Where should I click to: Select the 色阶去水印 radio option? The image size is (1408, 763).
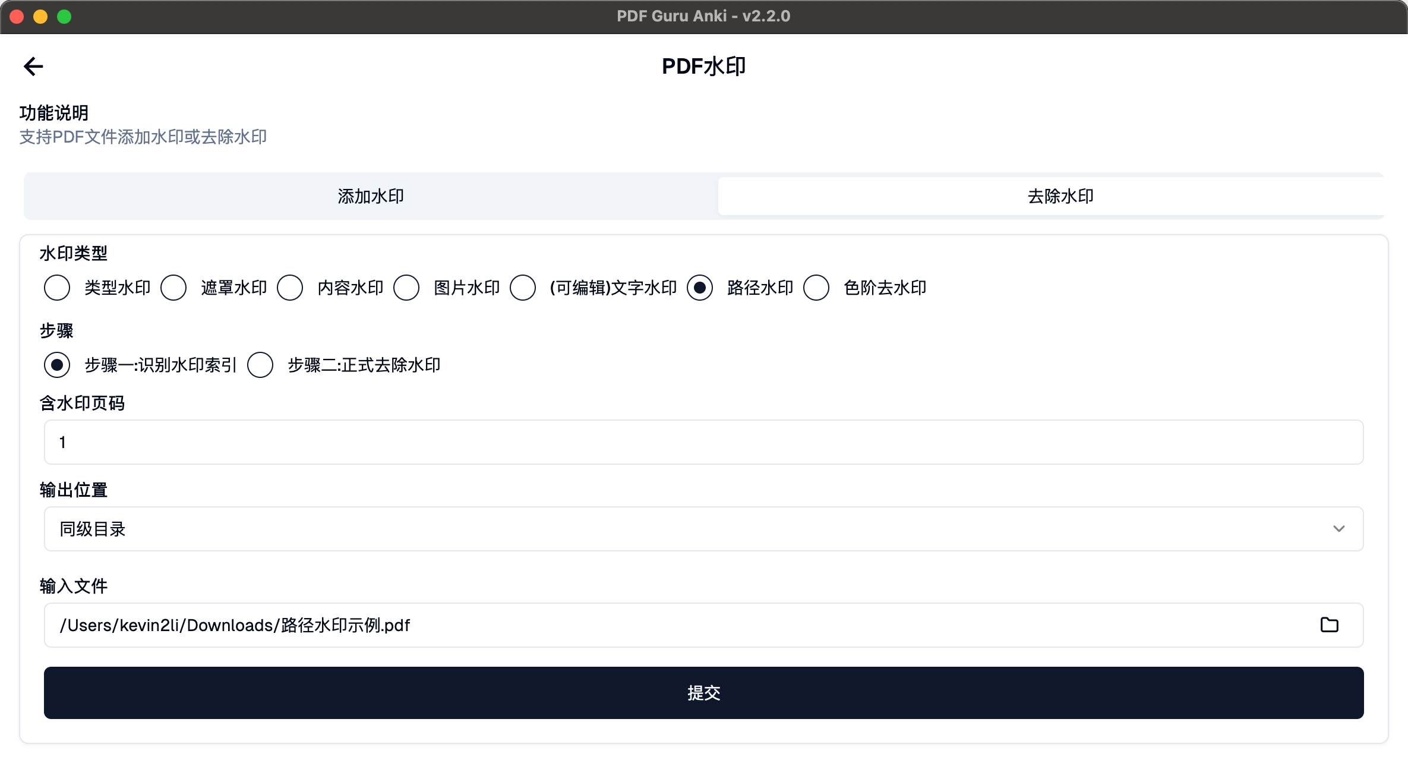(x=816, y=288)
